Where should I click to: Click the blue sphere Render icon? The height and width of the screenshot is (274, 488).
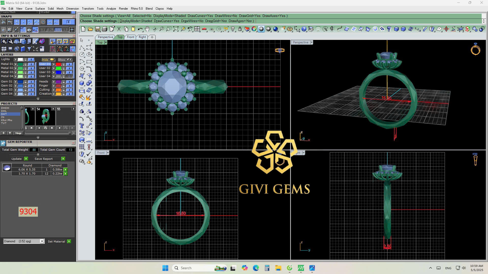tap(276, 29)
